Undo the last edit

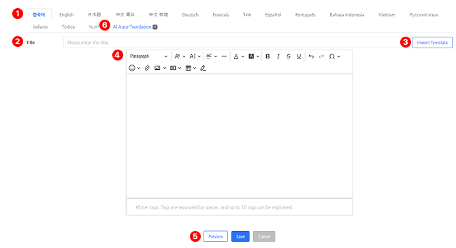tap(311, 56)
